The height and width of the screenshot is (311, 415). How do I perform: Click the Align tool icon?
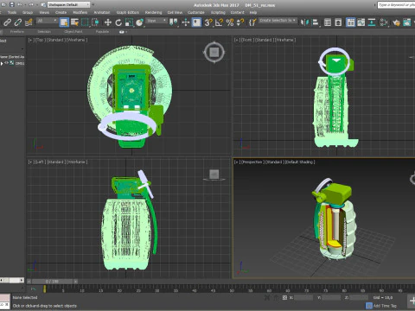316,22
